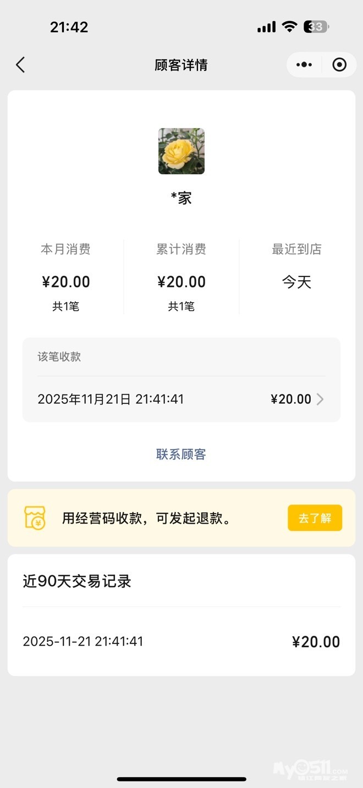The width and height of the screenshot is (363, 788).
Task: Tap the 21:42 status bar clock
Action: [x=69, y=27]
